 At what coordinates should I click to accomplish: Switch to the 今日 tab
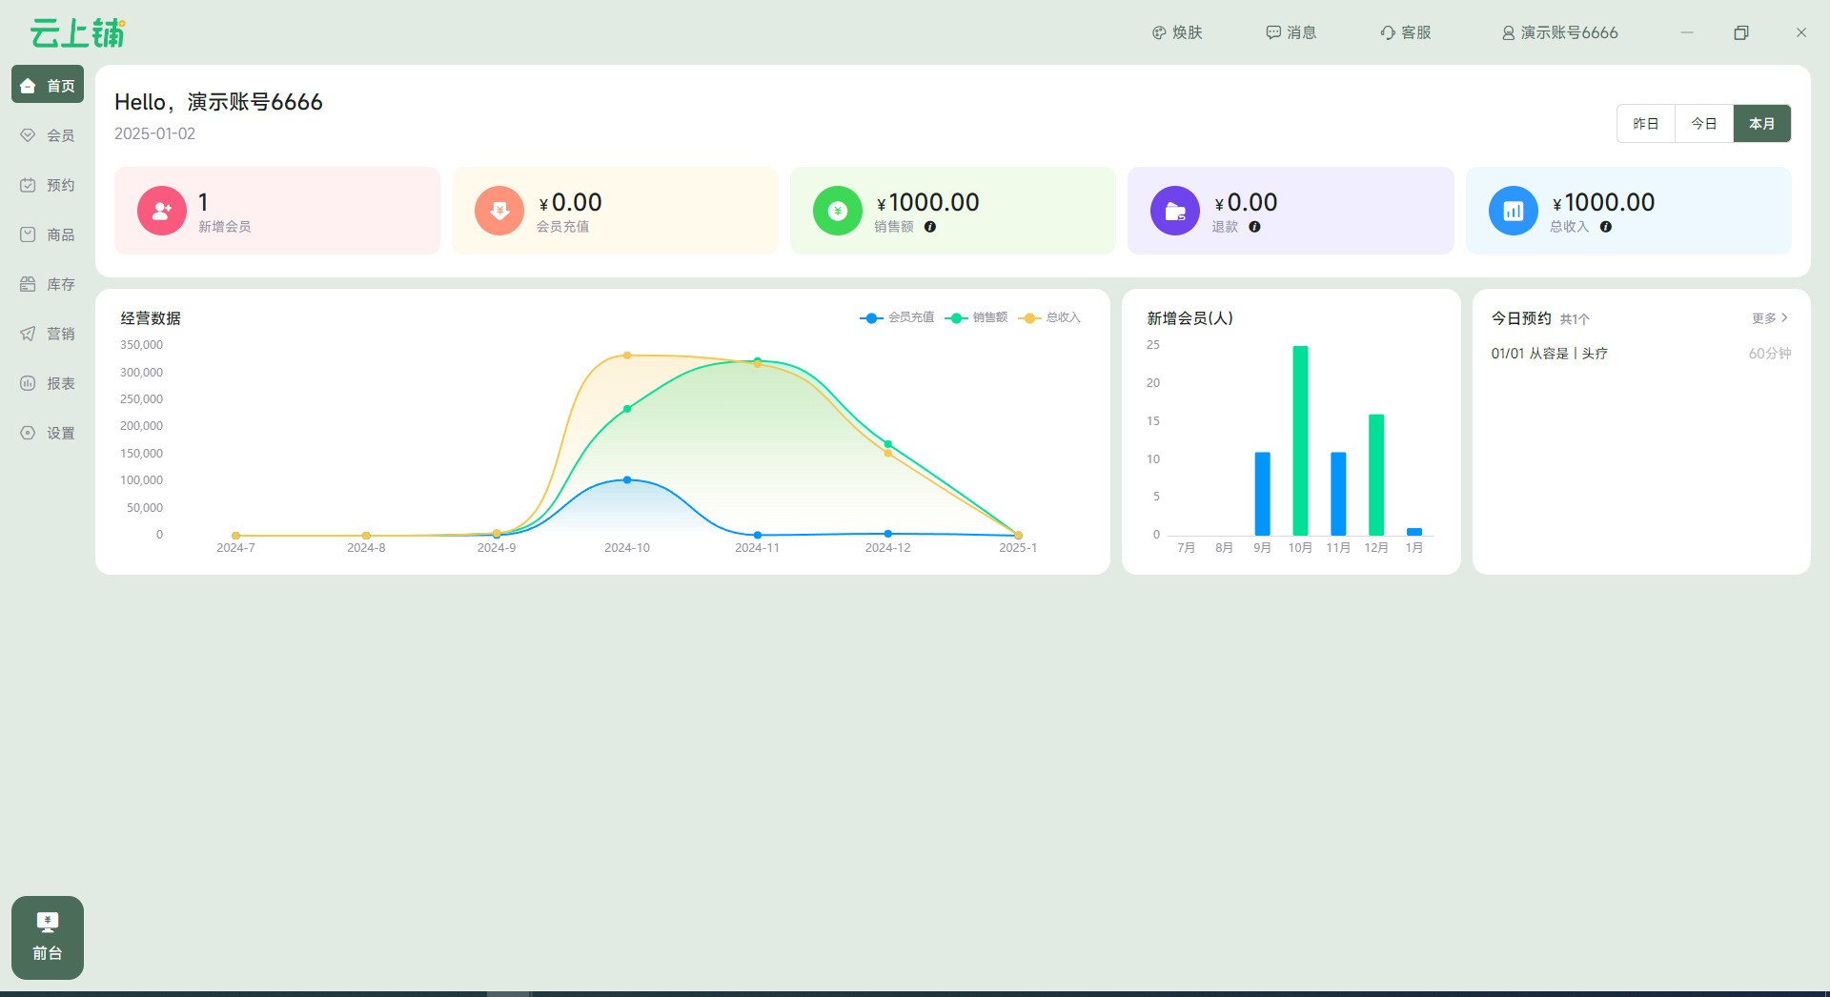(1703, 124)
